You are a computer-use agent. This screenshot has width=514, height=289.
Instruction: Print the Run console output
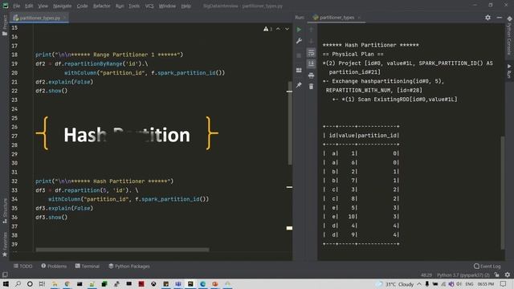click(x=311, y=75)
